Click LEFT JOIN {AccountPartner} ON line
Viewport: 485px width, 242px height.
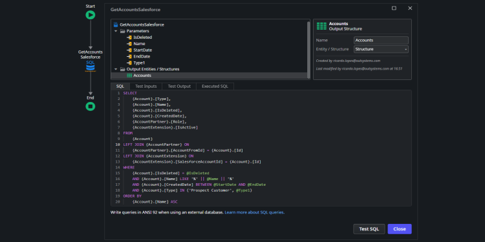156,145
